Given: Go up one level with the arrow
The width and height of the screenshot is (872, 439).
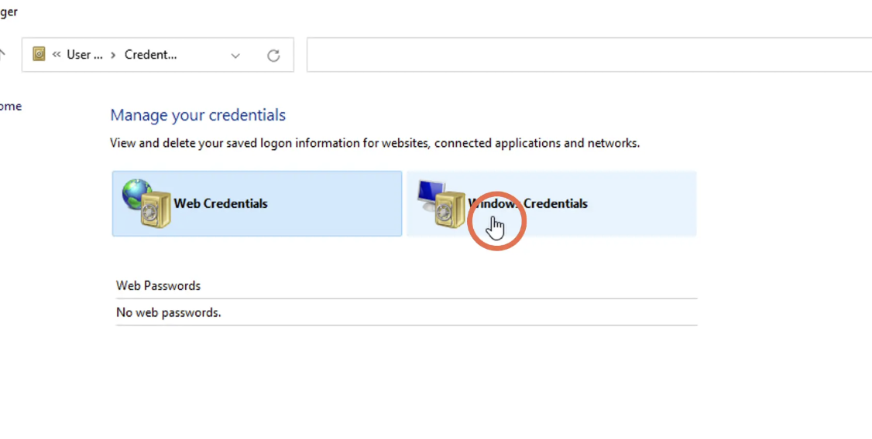Looking at the screenshot, I should 2,54.
